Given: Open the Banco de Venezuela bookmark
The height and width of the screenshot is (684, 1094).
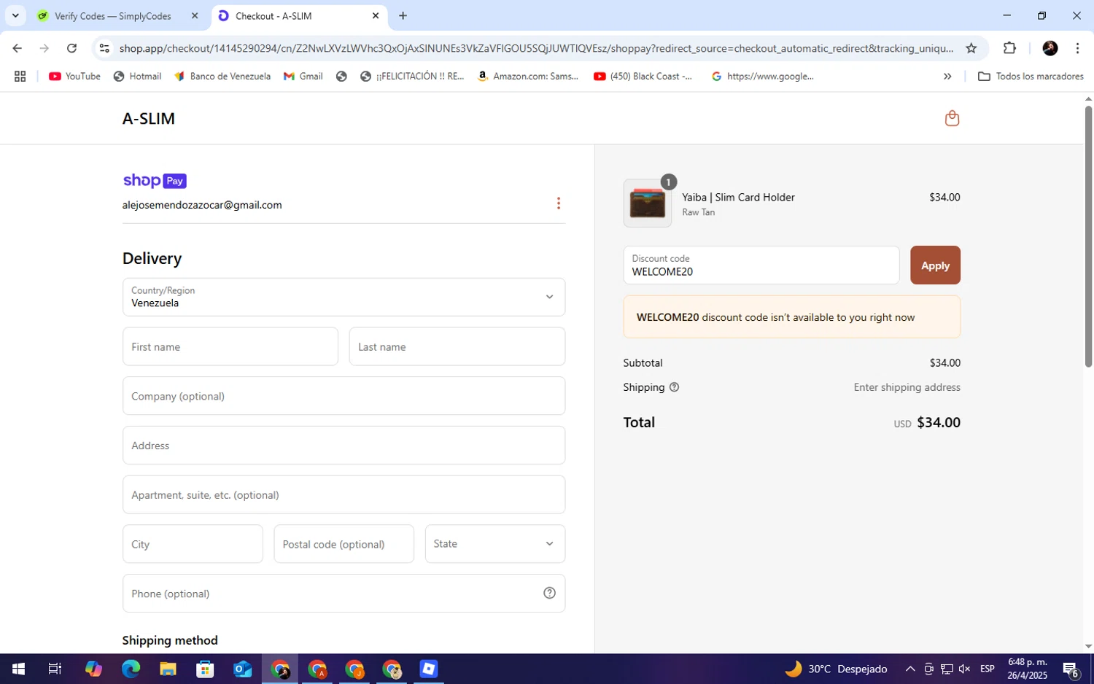Looking at the screenshot, I should tap(222, 77).
